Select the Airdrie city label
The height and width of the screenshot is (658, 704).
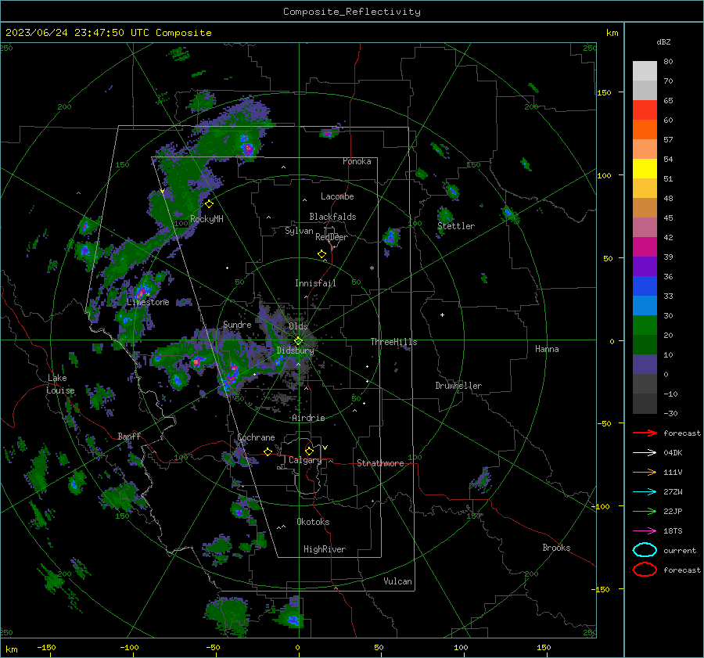[308, 418]
